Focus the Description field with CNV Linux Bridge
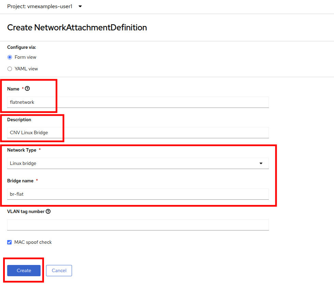334x295 pixels. [x=138, y=132]
